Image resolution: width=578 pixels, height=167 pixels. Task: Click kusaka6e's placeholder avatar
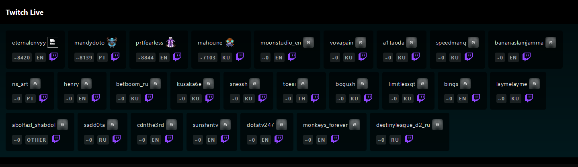208,83
